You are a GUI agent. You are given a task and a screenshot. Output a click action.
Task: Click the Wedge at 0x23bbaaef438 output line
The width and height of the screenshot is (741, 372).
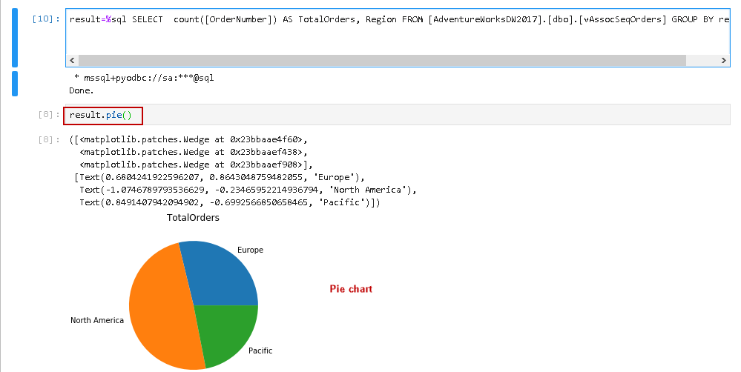[x=194, y=152]
